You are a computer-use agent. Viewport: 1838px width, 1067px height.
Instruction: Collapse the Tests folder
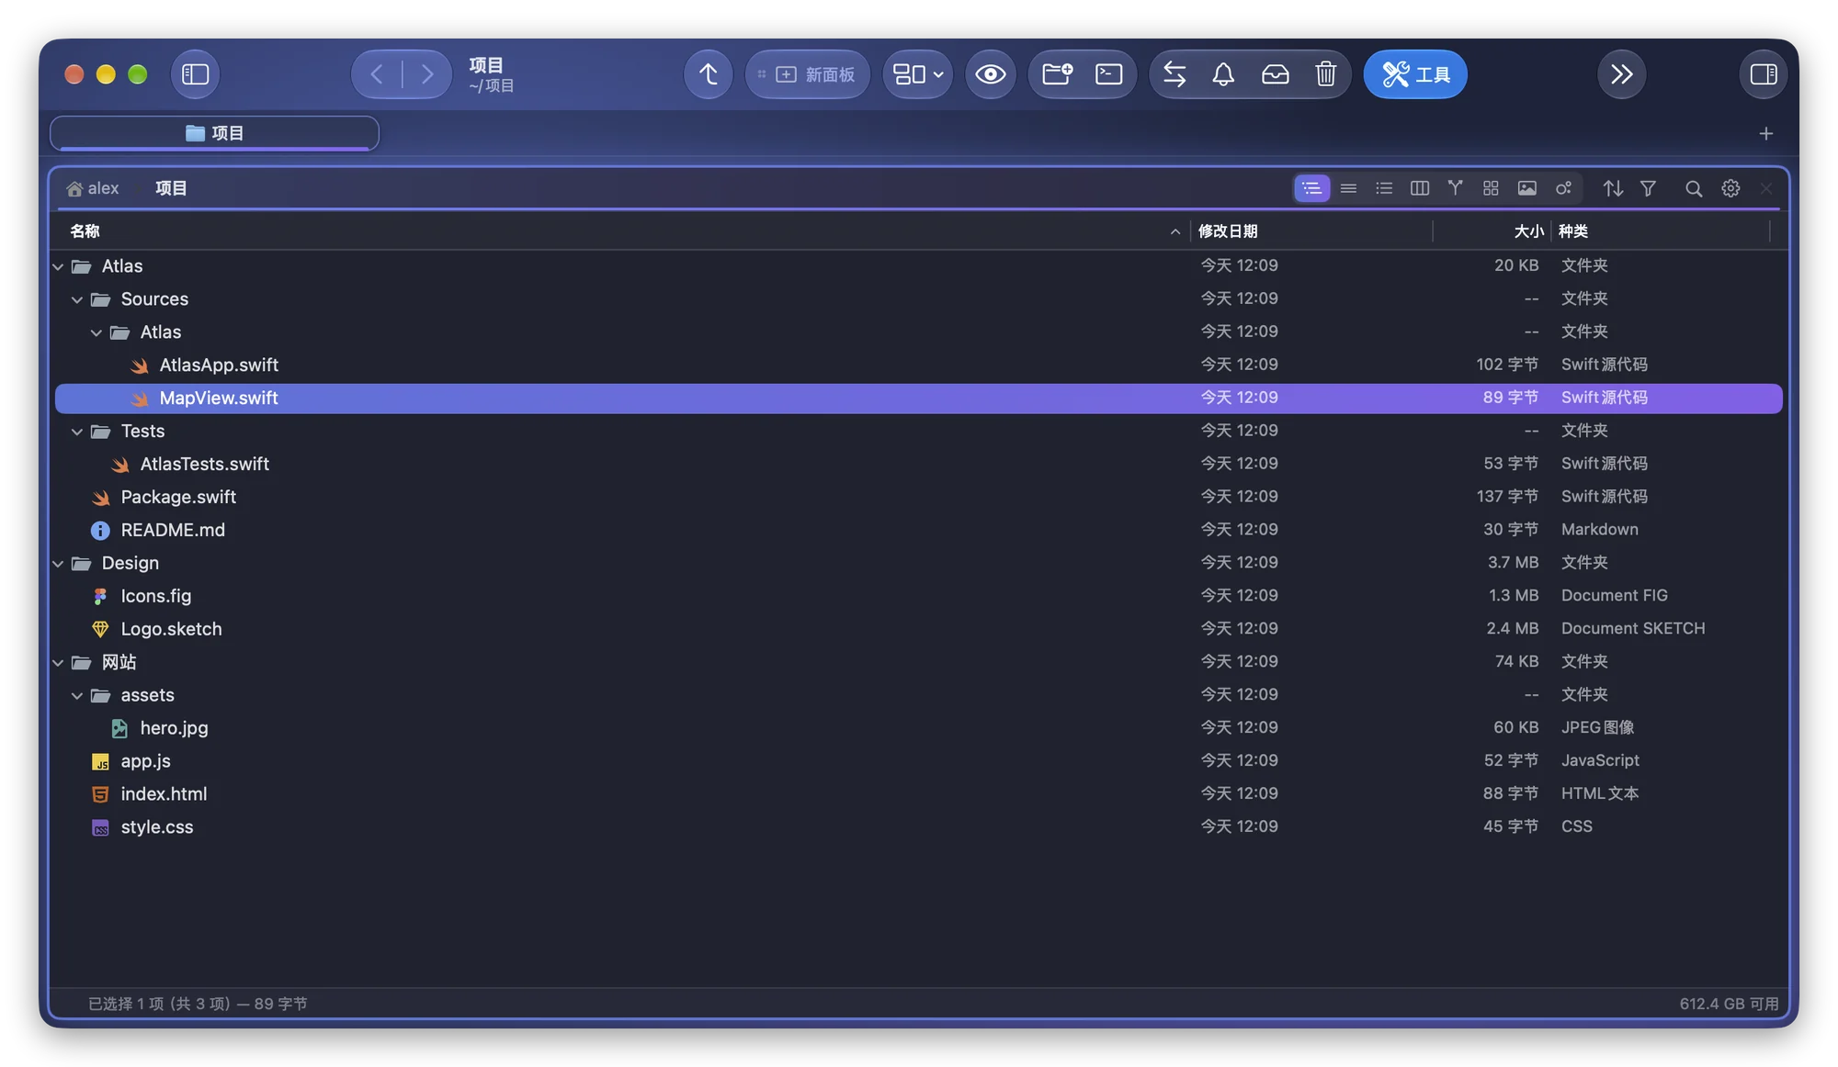tap(77, 432)
